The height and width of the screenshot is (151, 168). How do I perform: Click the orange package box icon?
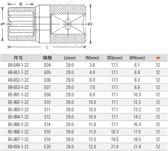158,58
